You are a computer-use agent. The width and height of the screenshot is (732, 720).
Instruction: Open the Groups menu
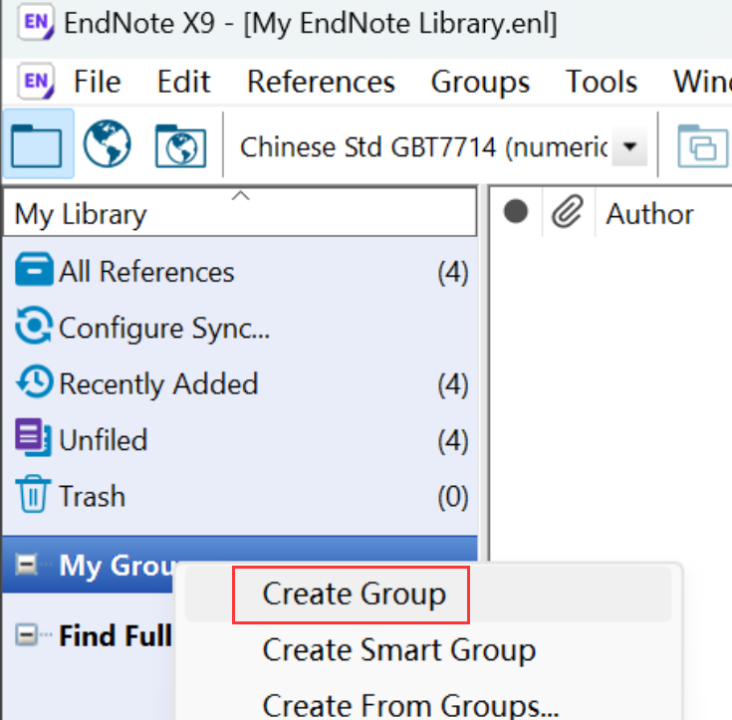(480, 82)
